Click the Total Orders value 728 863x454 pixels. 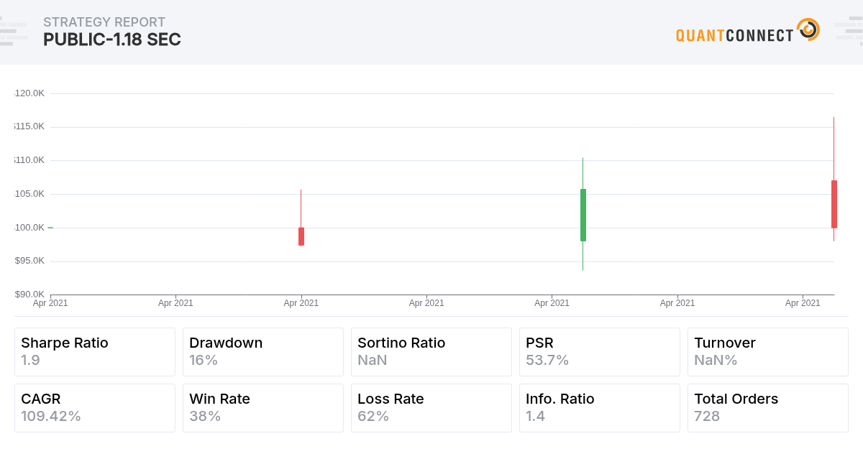(707, 417)
